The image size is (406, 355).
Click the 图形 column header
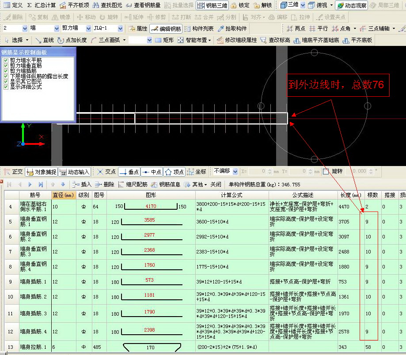point(151,195)
